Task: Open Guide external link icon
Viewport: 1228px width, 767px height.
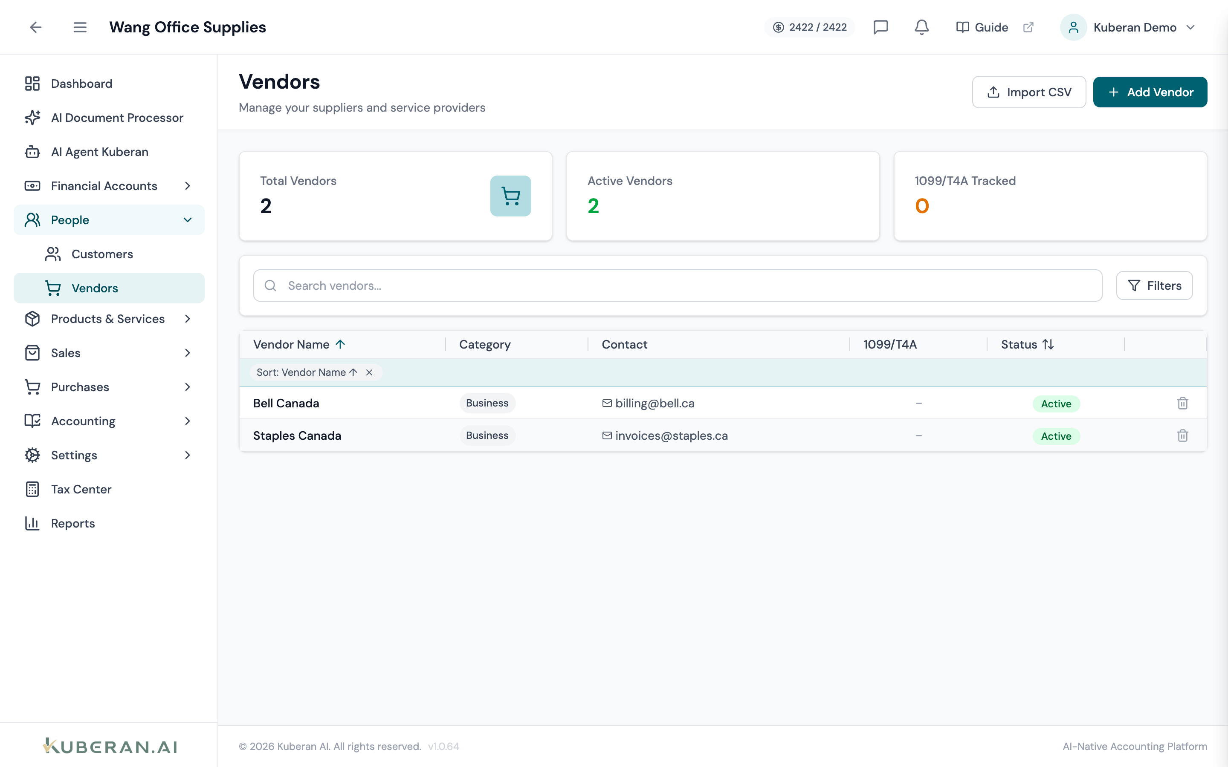Action: (1028, 27)
